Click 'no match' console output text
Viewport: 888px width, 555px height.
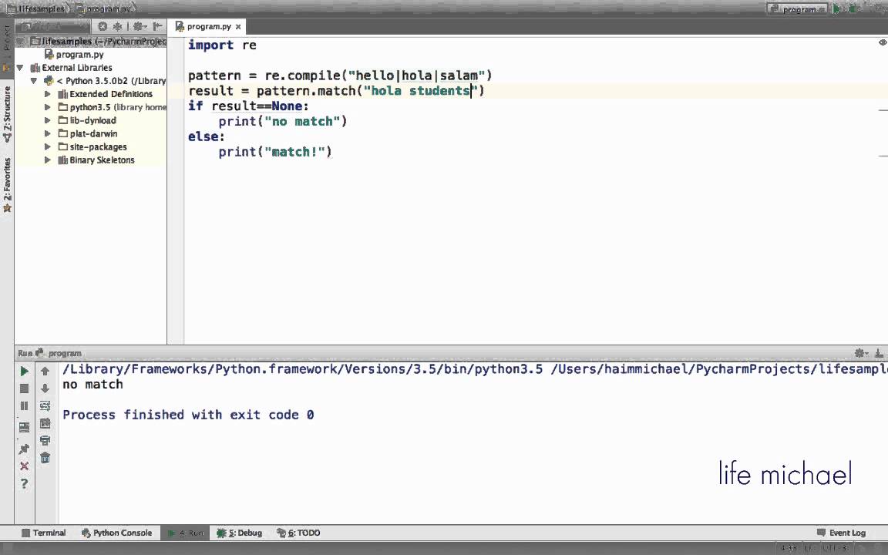(x=92, y=385)
